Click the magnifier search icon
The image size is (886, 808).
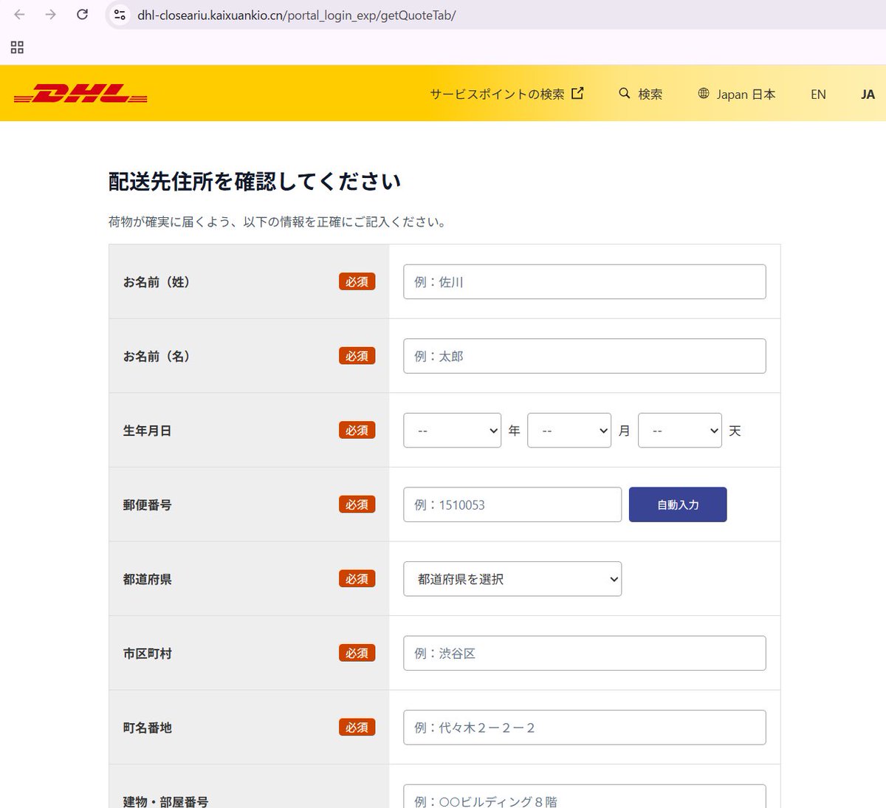625,93
